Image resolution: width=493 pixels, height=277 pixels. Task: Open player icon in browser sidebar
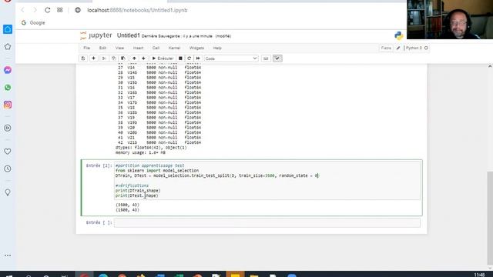click(8, 128)
